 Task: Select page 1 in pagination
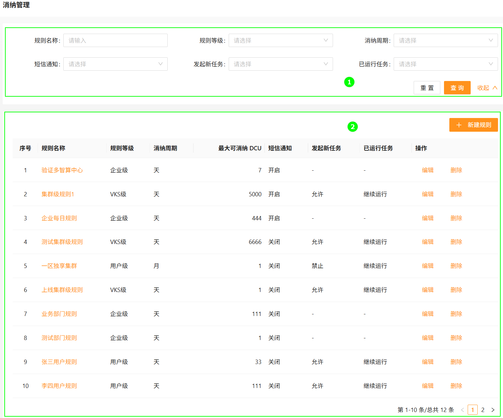click(472, 410)
